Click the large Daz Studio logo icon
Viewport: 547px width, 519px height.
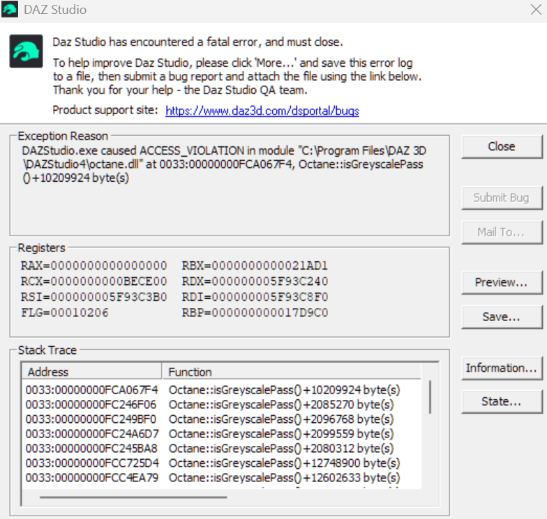click(27, 51)
